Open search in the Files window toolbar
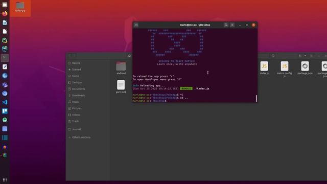The height and width of the screenshot is (184, 327). pos(273,56)
